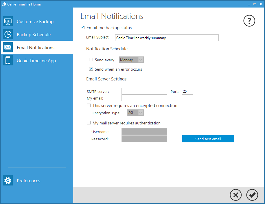Click the Encryption Type label
The width and height of the screenshot is (265, 204).
coord(106,113)
